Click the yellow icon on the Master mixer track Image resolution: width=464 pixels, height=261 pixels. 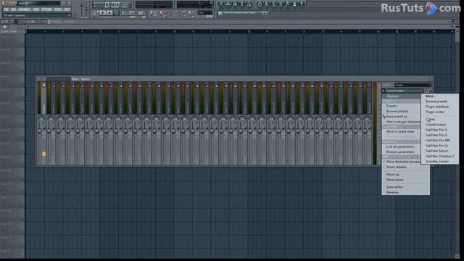[43, 154]
